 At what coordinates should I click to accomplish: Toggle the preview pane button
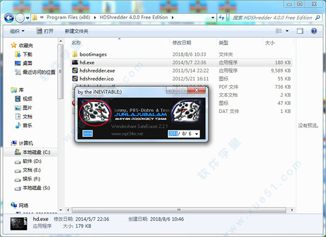coord(300,31)
